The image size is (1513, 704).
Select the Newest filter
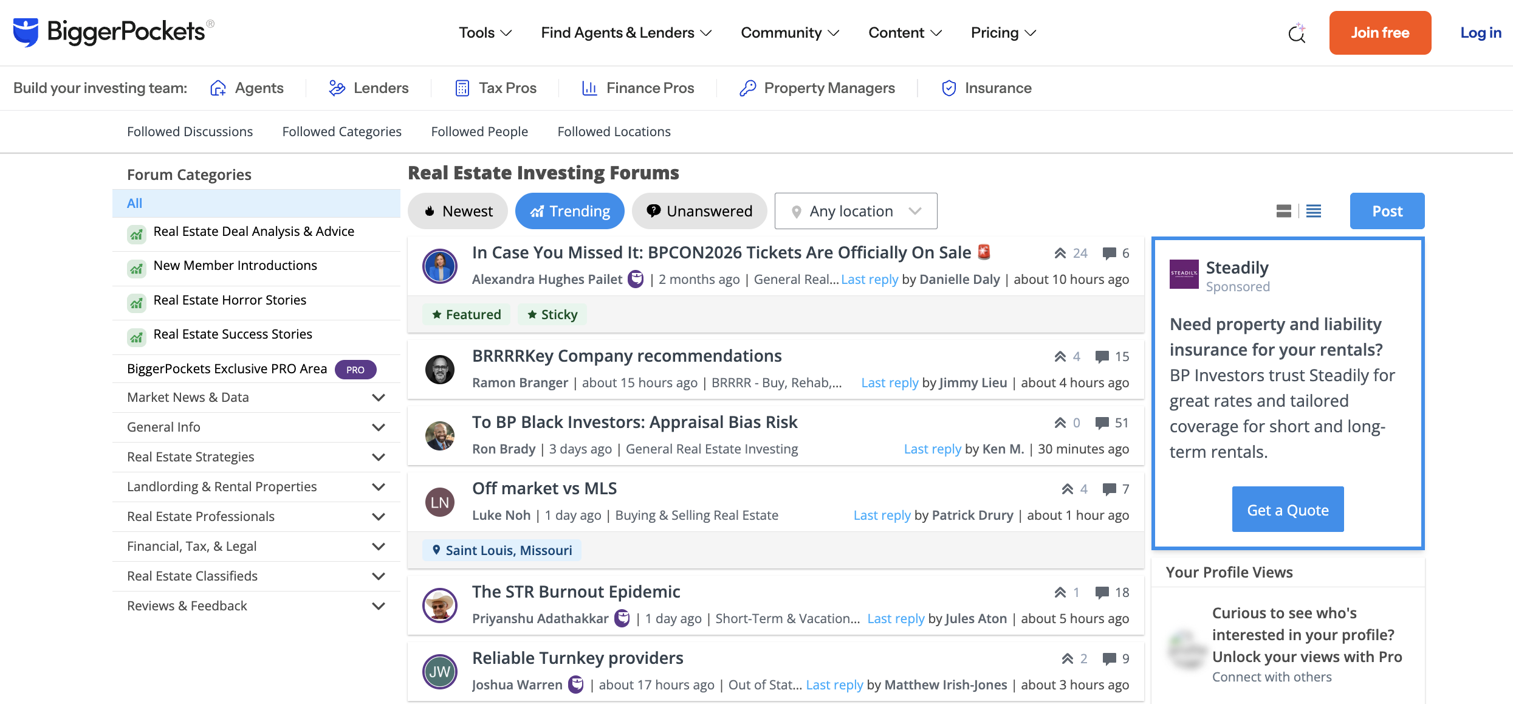tap(458, 211)
